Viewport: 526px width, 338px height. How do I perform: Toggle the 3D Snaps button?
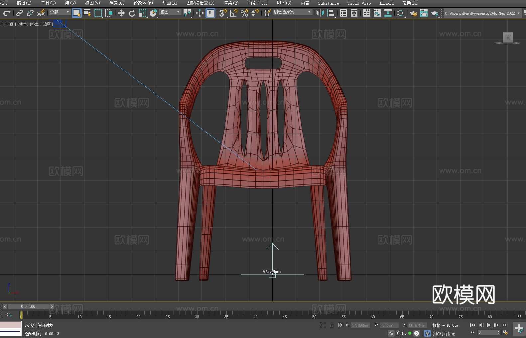pyautogui.click(x=223, y=13)
